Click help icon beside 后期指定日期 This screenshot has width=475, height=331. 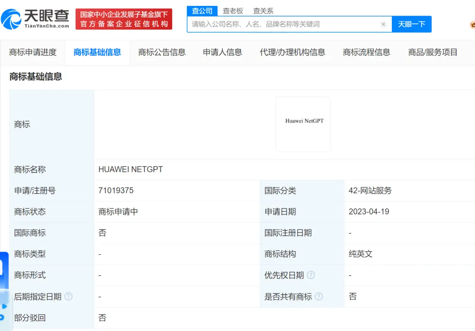68,297
